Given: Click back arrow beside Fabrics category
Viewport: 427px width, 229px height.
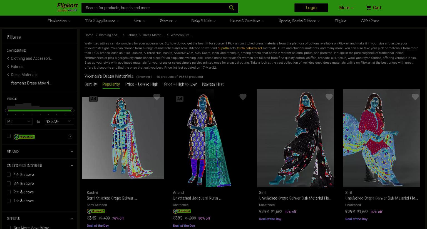Looking at the screenshot, I should click(x=8, y=67).
